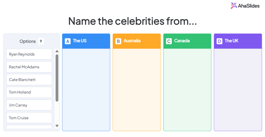The image size is (265, 137).
Task: Click the options count badge showing 9
Action: pos(41,41)
